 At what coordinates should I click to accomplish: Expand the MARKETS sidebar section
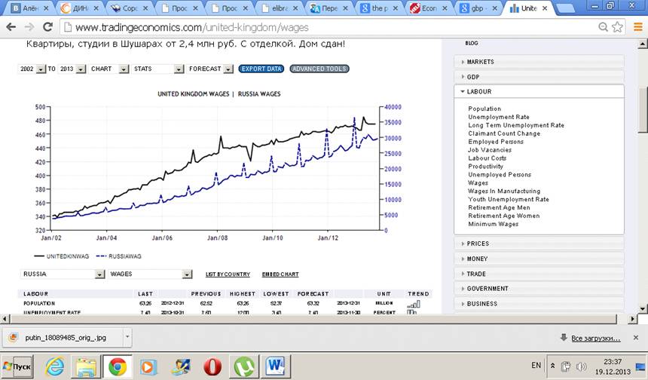[x=539, y=62]
